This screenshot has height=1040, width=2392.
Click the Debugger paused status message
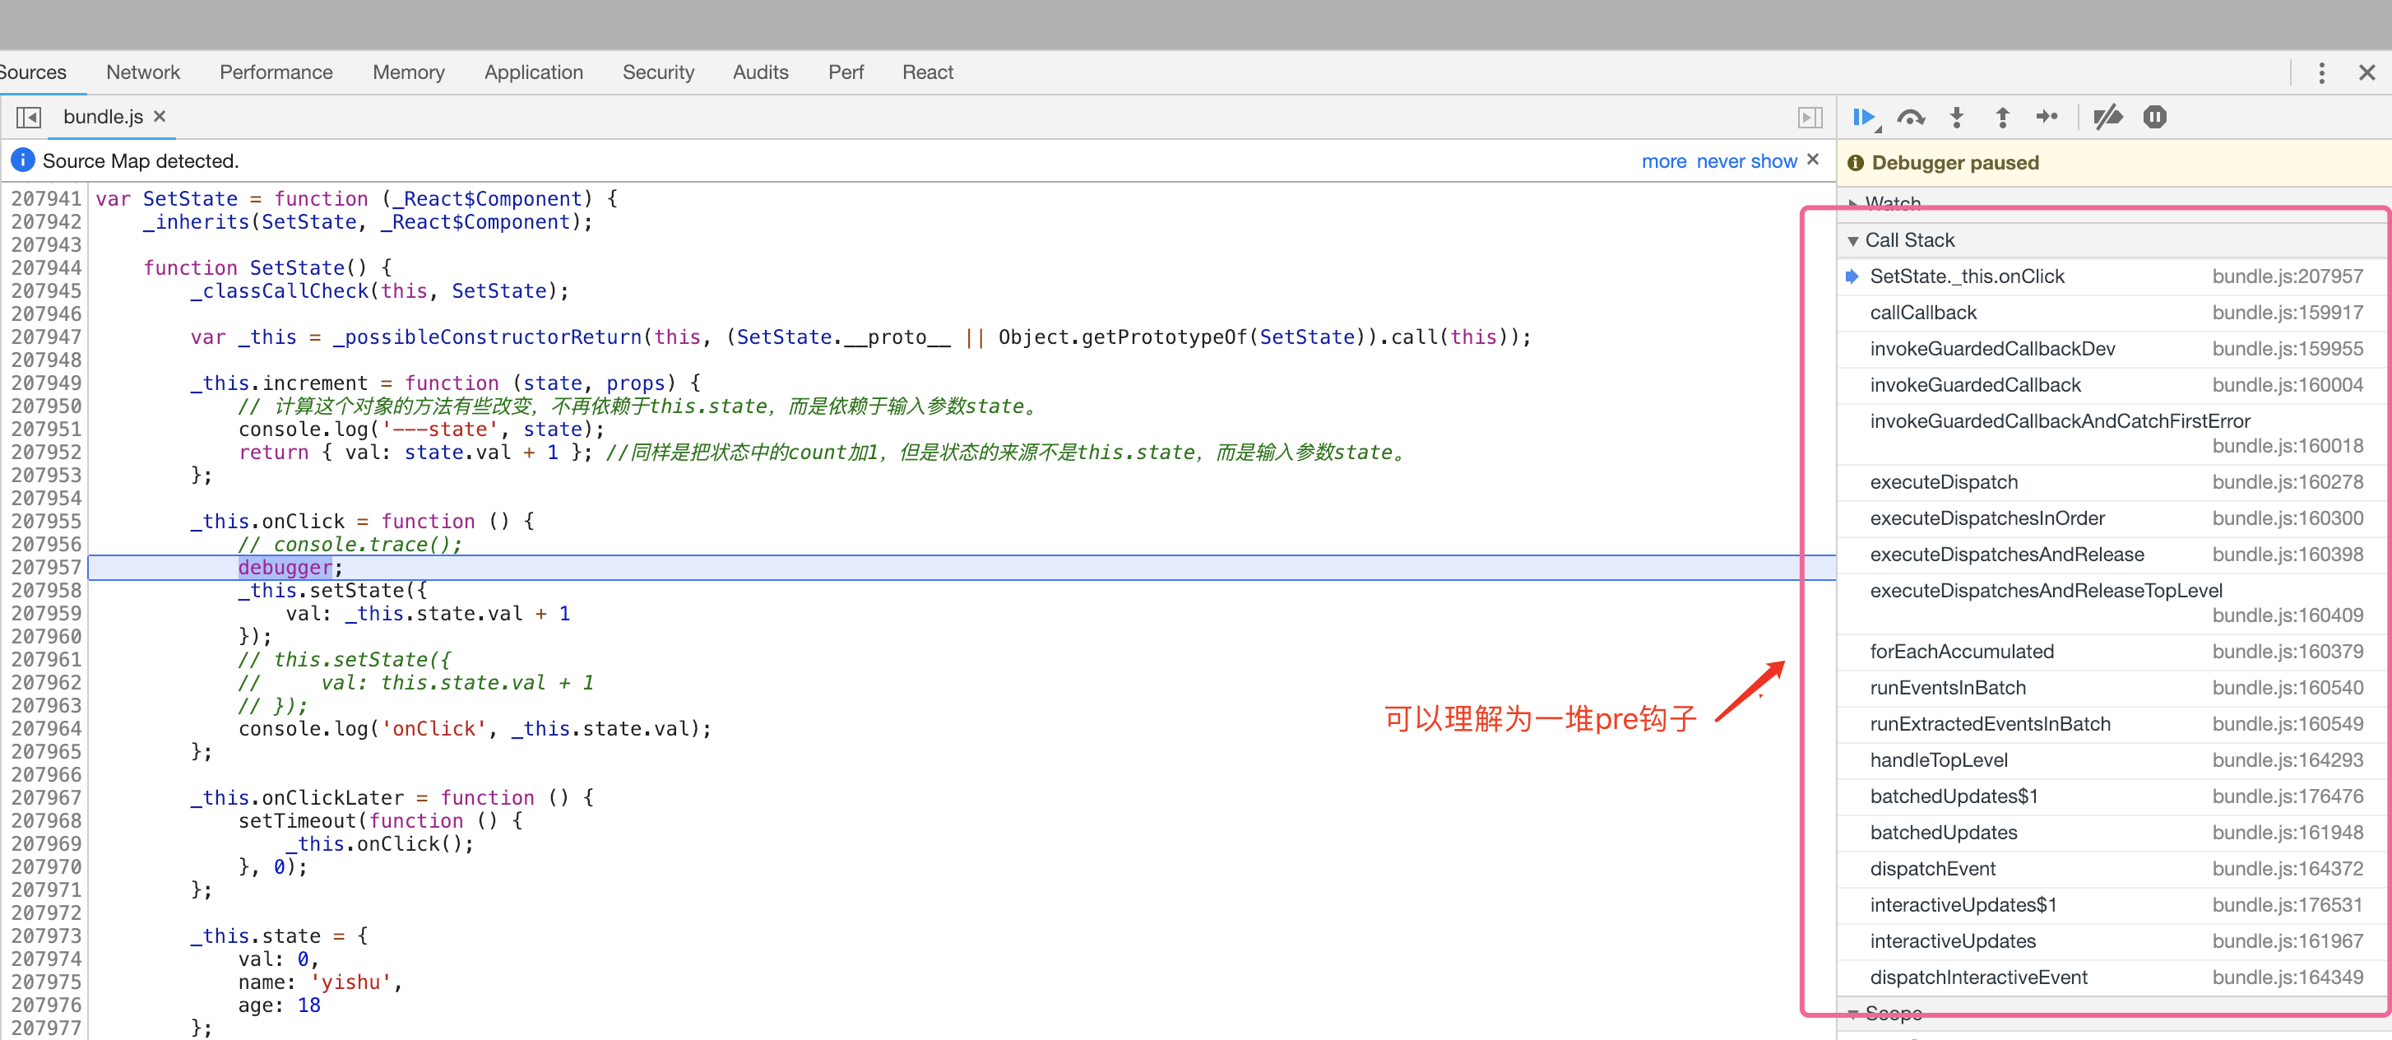click(1954, 163)
